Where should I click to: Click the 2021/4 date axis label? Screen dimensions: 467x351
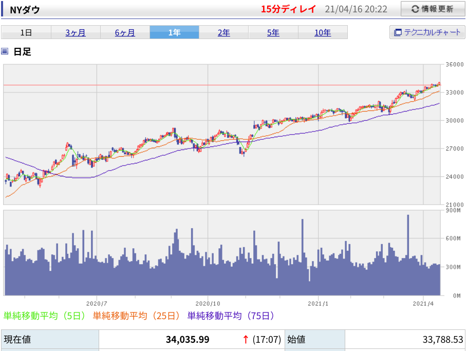[x=423, y=304]
